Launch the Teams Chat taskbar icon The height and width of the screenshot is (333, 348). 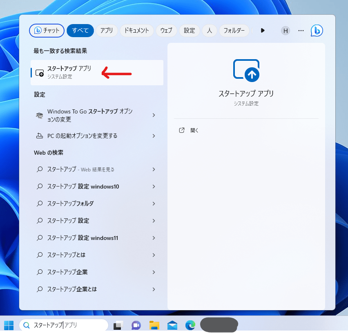pos(136,325)
